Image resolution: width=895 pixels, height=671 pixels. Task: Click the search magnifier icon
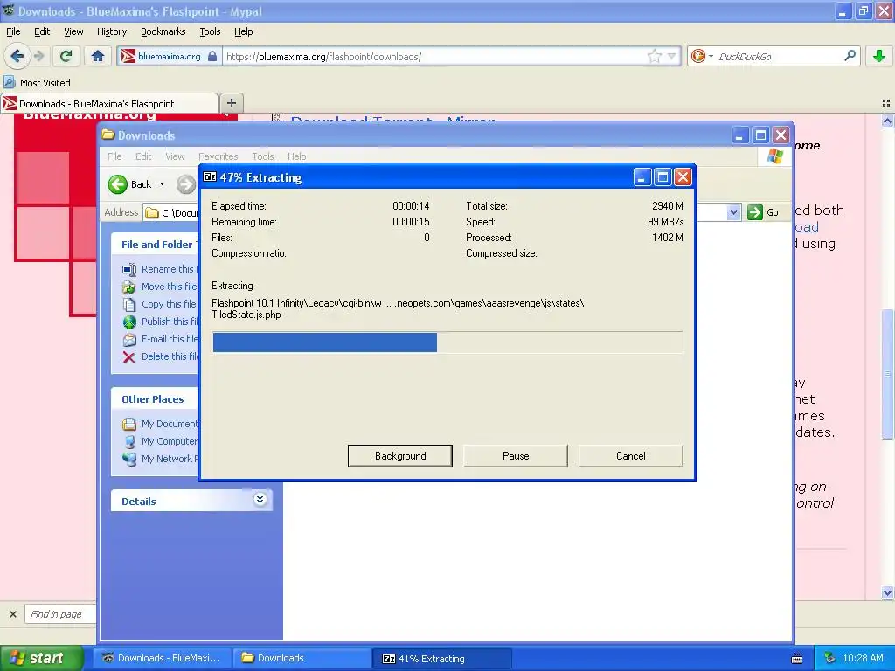(x=850, y=56)
